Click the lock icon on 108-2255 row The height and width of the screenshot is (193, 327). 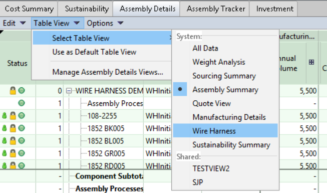point(13,116)
